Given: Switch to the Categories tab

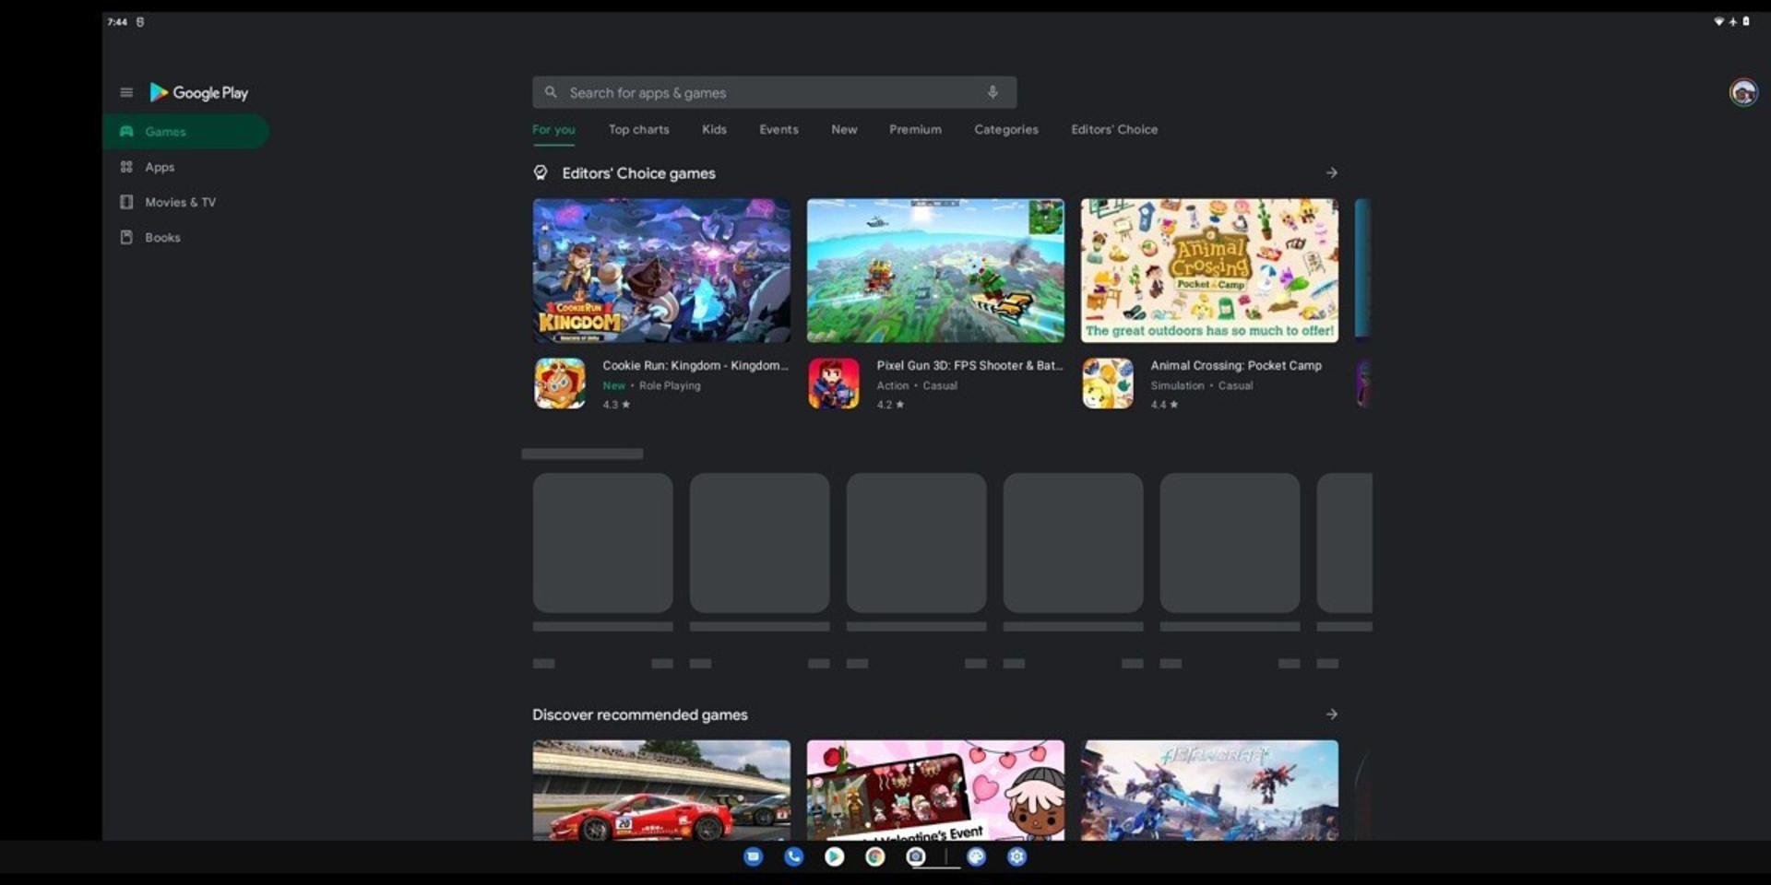Looking at the screenshot, I should tap(1006, 130).
